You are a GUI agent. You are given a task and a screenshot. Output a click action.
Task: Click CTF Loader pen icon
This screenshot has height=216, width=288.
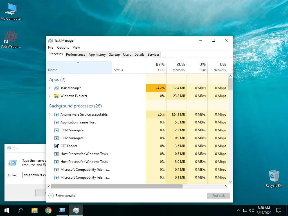pos(56,146)
